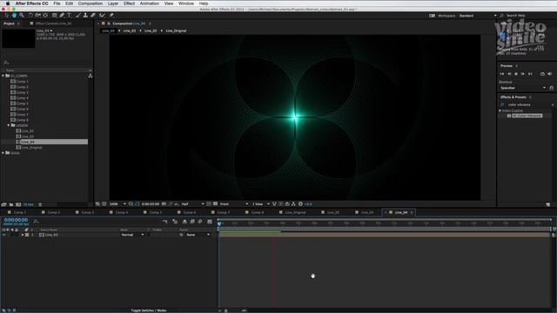Viewport: 557px width, 313px height.
Task: Open the Apple menu
Action: tap(8, 3)
